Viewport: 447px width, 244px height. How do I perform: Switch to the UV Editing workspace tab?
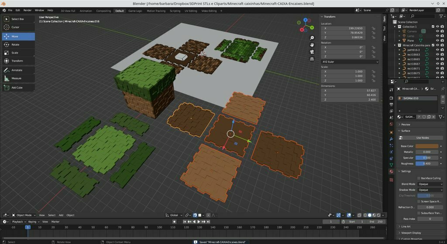[x=191, y=11]
